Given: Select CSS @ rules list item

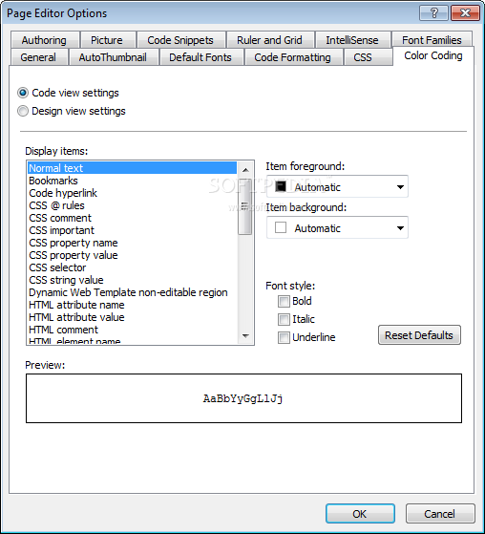Looking at the screenshot, I should tap(132, 205).
